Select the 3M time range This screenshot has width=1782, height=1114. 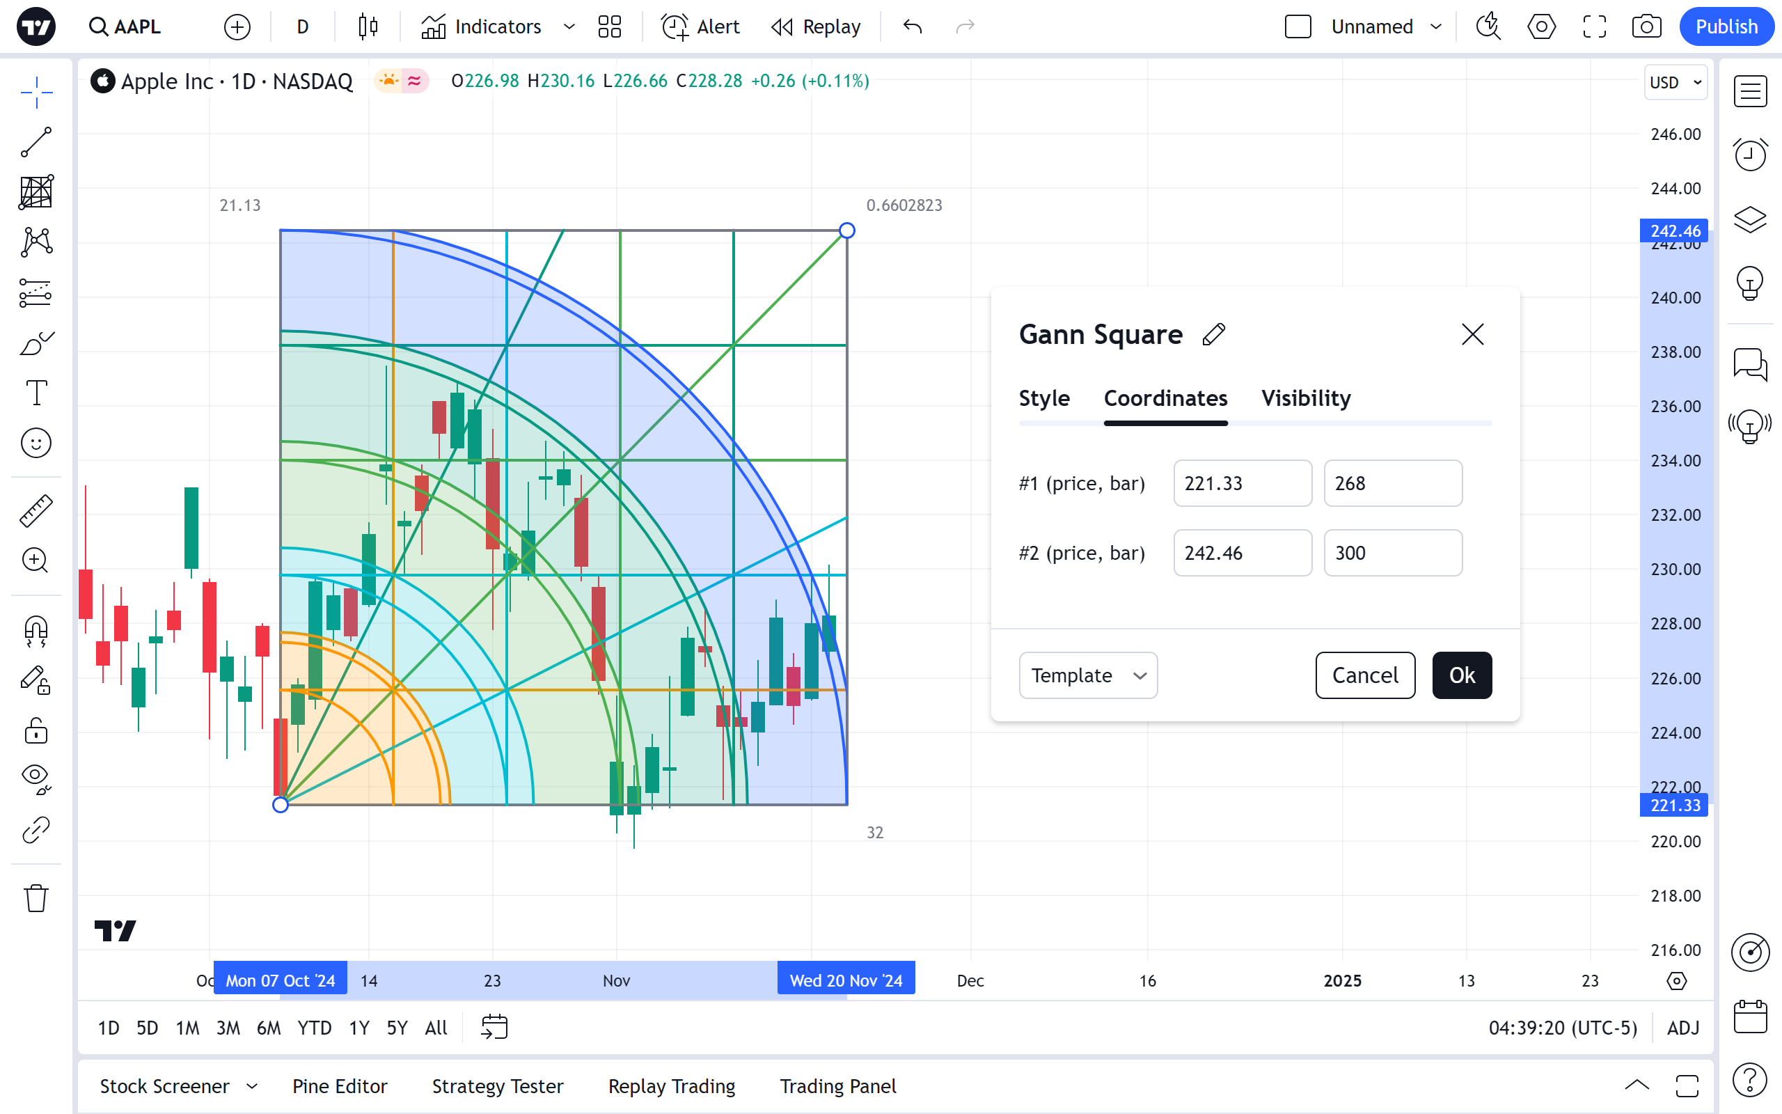pos(228,1028)
